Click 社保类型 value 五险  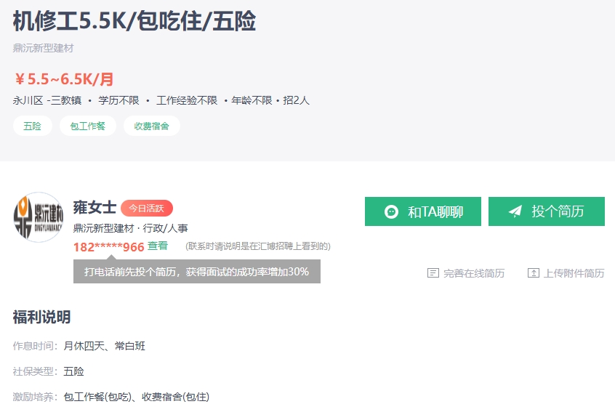[x=73, y=371]
